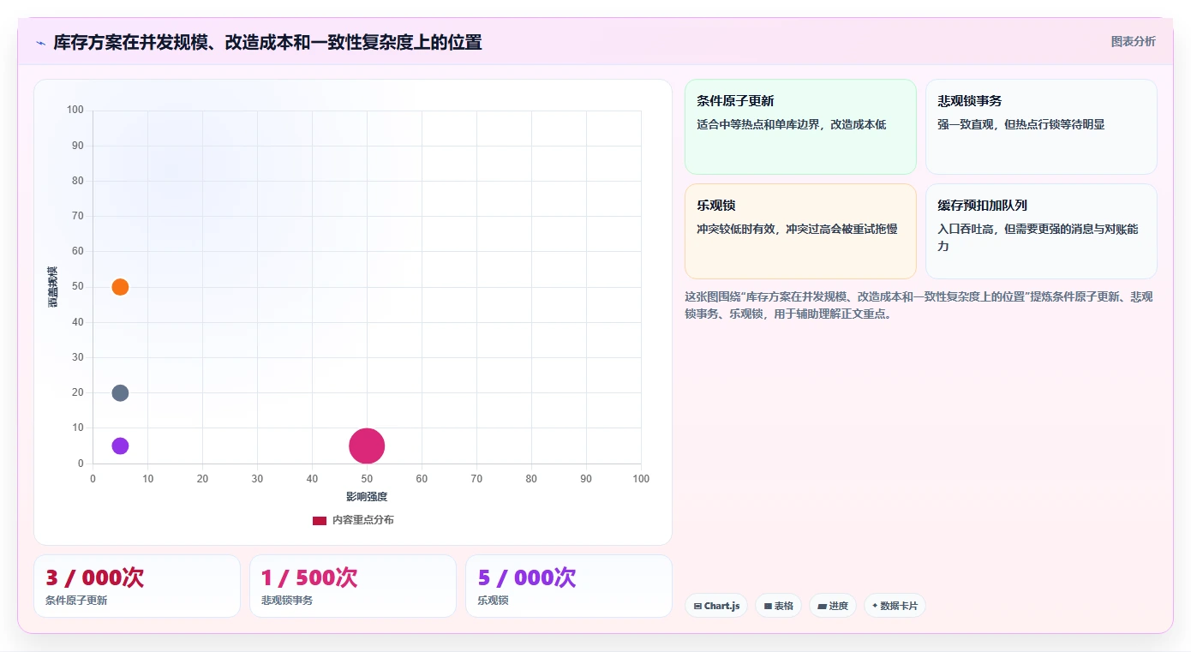1191x652 pixels.
Task: Open the 悲观锁事务 card
Action: click(x=1041, y=127)
